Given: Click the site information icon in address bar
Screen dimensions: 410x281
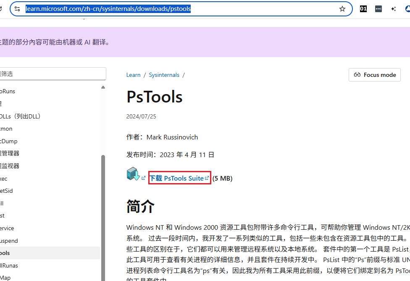Looking at the screenshot, I should point(17,9).
